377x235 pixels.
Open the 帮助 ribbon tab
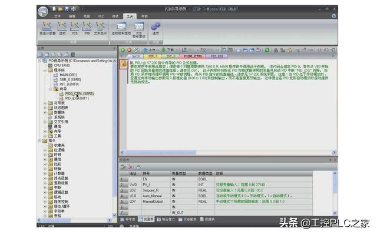(x=144, y=16)
